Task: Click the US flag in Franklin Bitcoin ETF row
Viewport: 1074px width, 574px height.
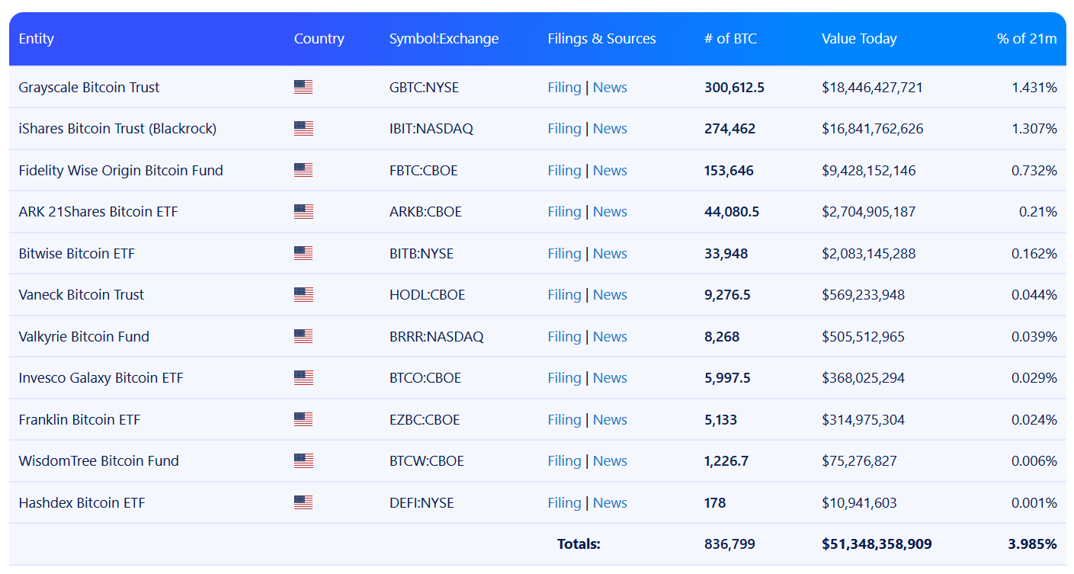Action: [303, 419]
